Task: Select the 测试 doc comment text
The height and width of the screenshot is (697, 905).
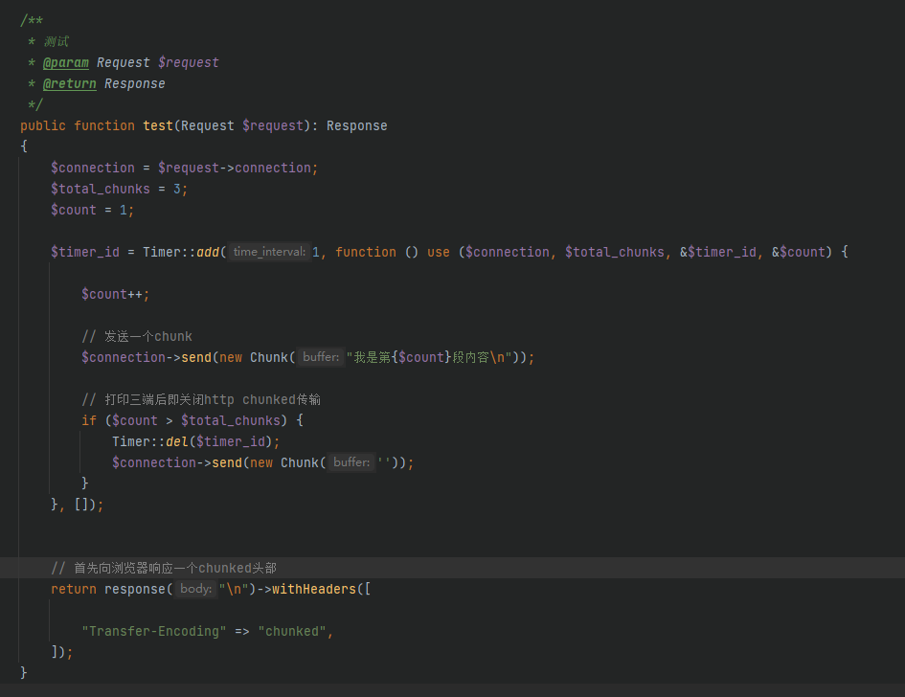Action: pyautogui.click(x=57, y=41)
